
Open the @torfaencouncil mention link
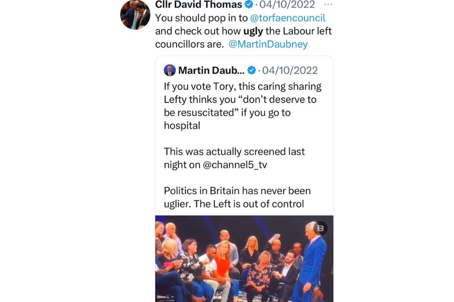[x=288, y=19]
